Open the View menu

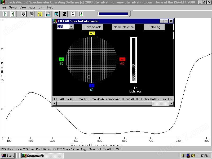pos(23,7)
